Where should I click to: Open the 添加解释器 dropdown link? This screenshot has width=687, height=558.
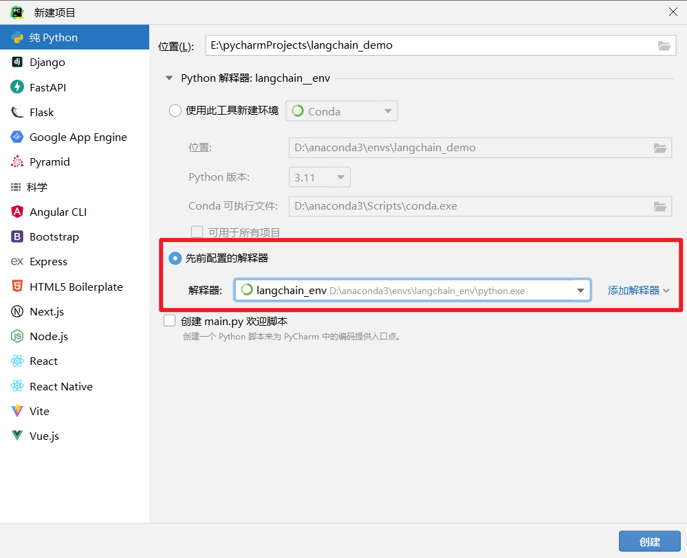(x=638, y=291)
